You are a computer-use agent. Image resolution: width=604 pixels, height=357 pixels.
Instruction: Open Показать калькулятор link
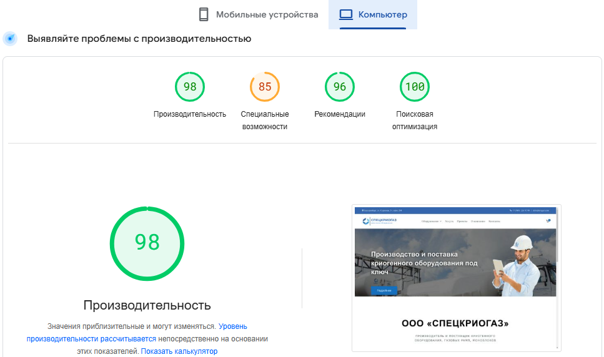click(x=179, y=351)
